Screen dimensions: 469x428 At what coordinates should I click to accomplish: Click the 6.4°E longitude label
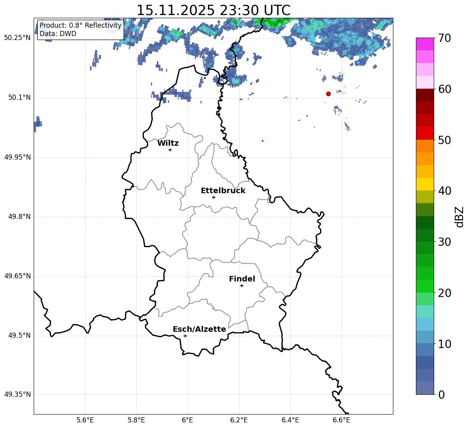click(290, 420)
